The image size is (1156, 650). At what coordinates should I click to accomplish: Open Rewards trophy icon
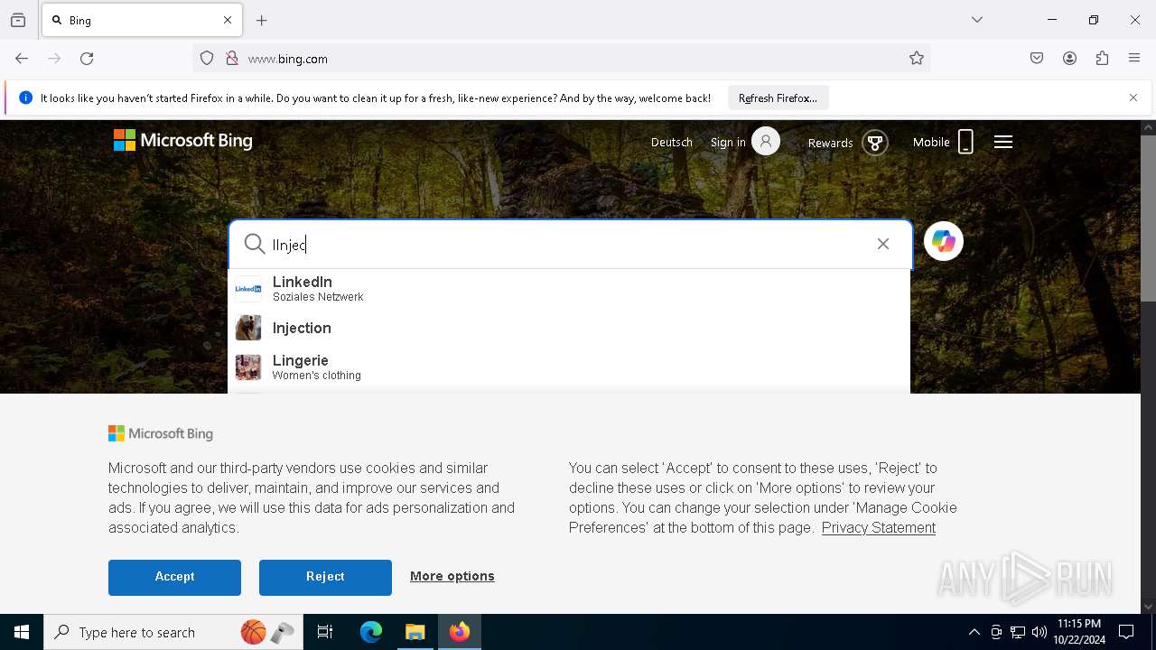875,143
